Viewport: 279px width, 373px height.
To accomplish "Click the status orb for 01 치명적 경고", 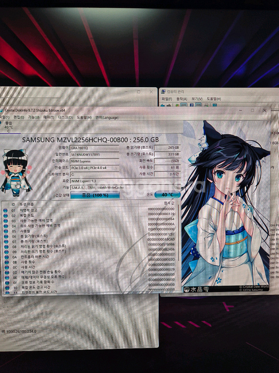I will click(6, 210).
